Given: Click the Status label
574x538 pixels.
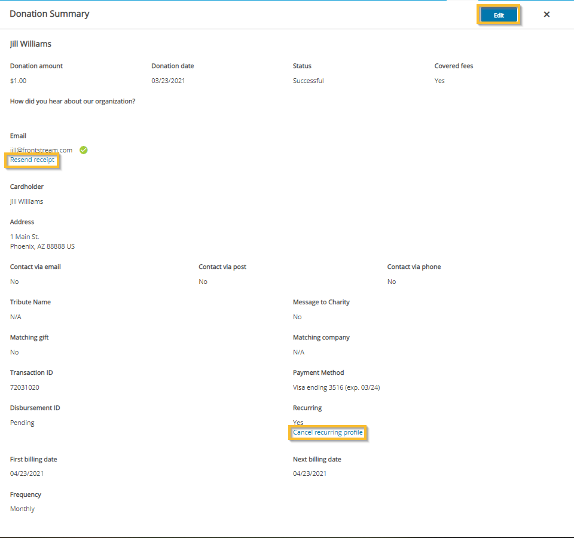Looking at the screenshot, I should pyautogui.click(x=302, y=66).
